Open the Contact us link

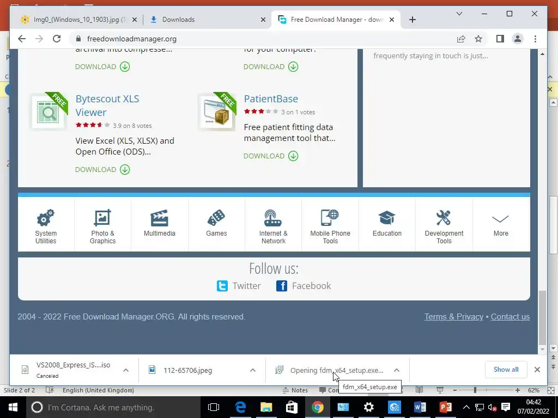tap(510, 317)
